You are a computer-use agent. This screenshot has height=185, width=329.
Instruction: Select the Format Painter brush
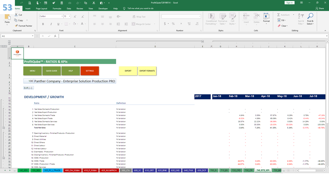[16, 26]
